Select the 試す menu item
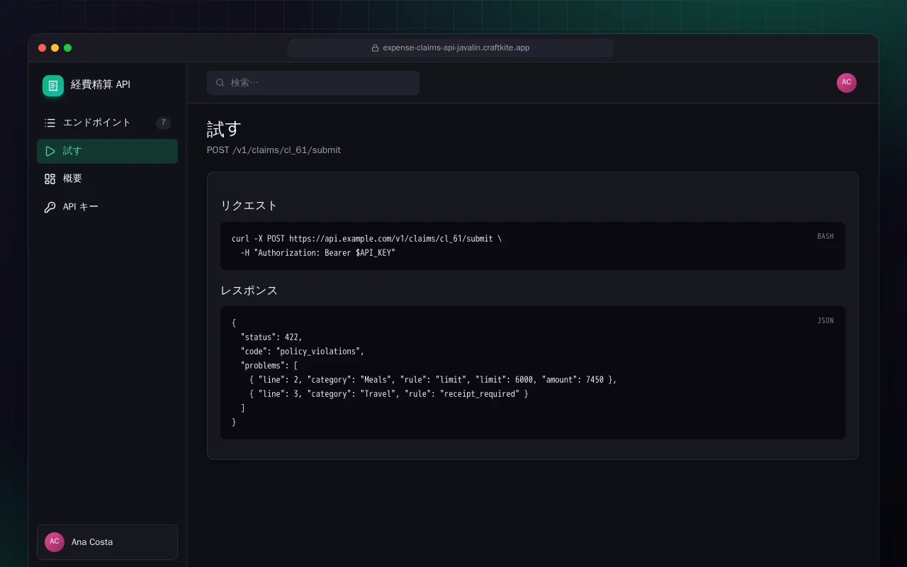The height and width of the screenshot is (567, 907). coord(107,151)
